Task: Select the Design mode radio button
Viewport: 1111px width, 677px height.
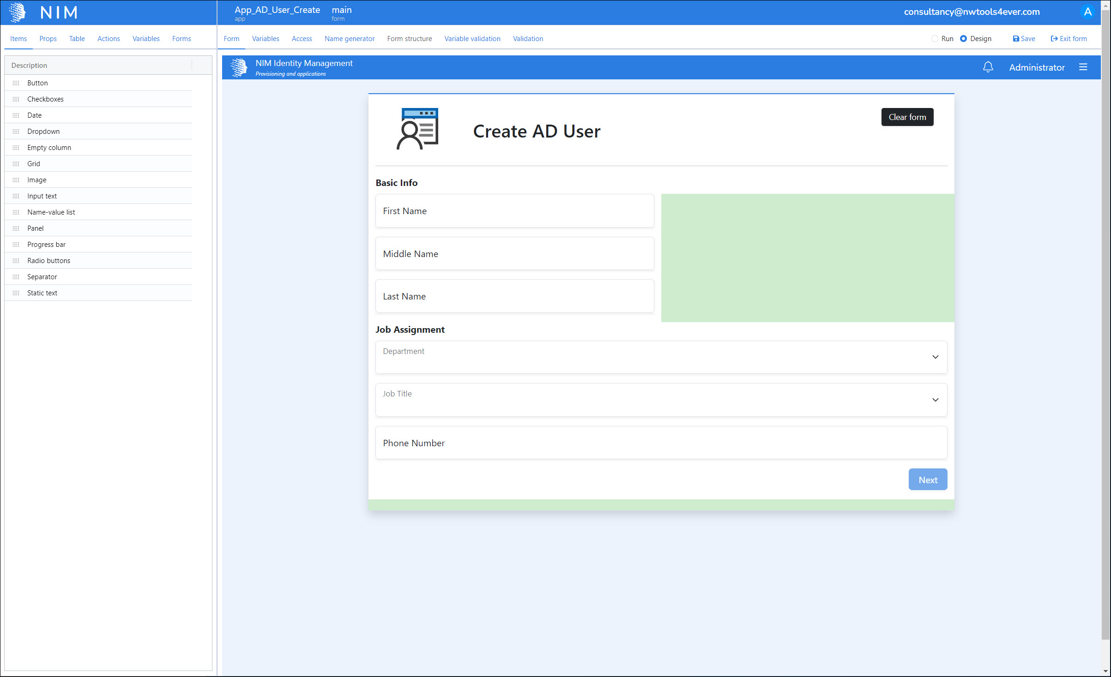Action: pos(963,39)
